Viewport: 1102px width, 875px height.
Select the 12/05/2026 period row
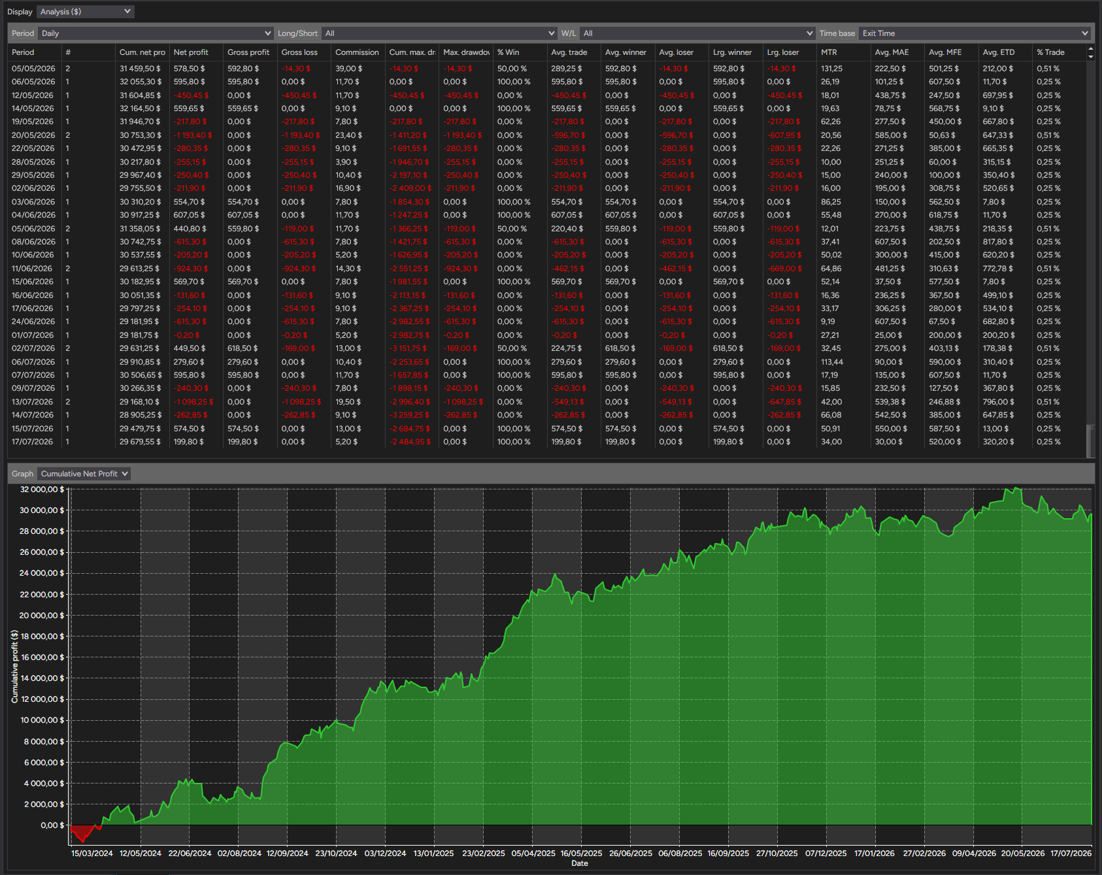coord(546,95)
